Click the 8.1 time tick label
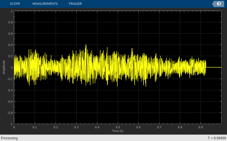Screen dimensions: 227x141 click(x=35, y=127)
